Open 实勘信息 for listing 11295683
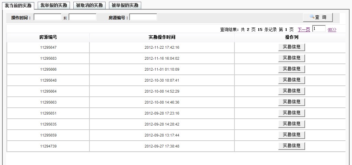 [x=292, y=58]
